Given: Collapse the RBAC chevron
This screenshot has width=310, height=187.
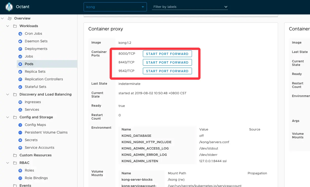Looking at the screenshot, I should tap(8, 163).
